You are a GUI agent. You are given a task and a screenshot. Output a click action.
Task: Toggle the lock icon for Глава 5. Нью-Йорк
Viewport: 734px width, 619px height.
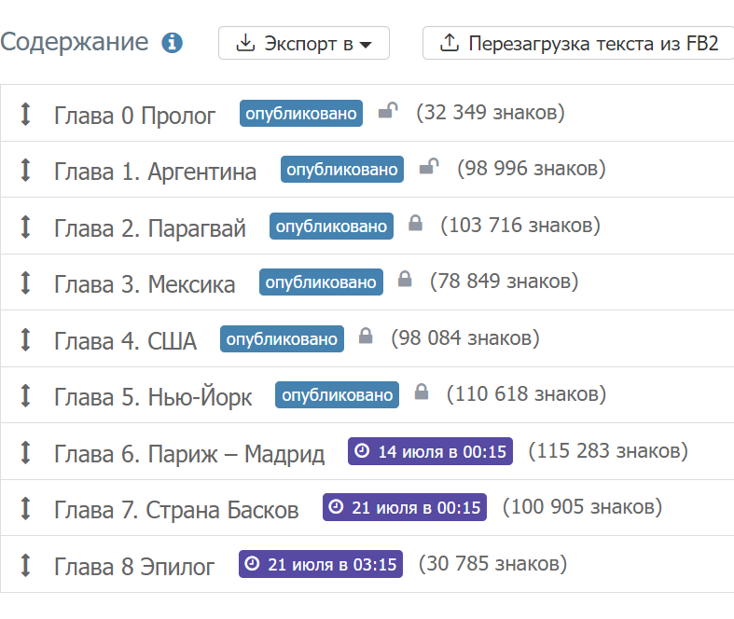pyautogui.click(x=422, y=393)
